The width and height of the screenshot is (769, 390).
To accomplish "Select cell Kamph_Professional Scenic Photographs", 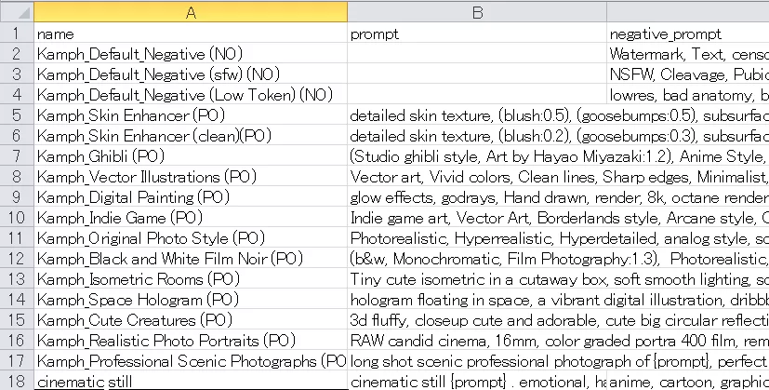I will pyautogui.click(x=191, y=360).
